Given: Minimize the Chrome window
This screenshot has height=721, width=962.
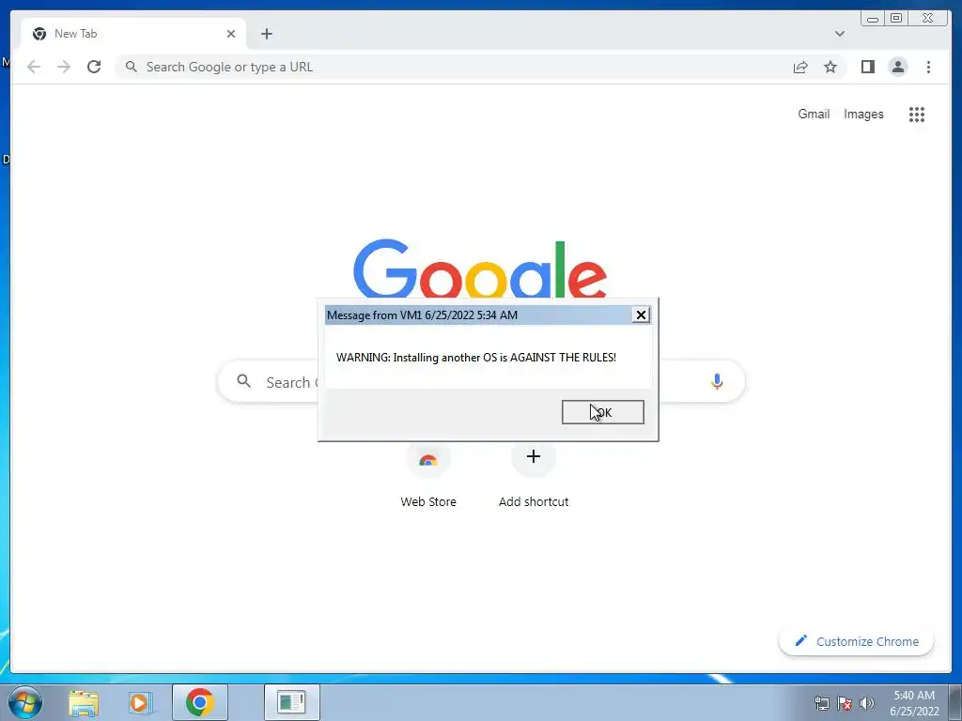Looking at the screenshot, I should click(x=873, y=19).
